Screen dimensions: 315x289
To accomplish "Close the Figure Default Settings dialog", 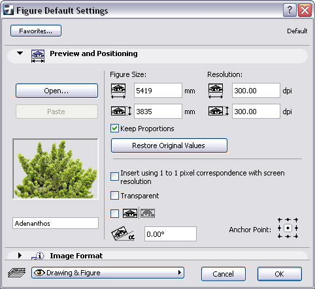I will tap(305, 10).
